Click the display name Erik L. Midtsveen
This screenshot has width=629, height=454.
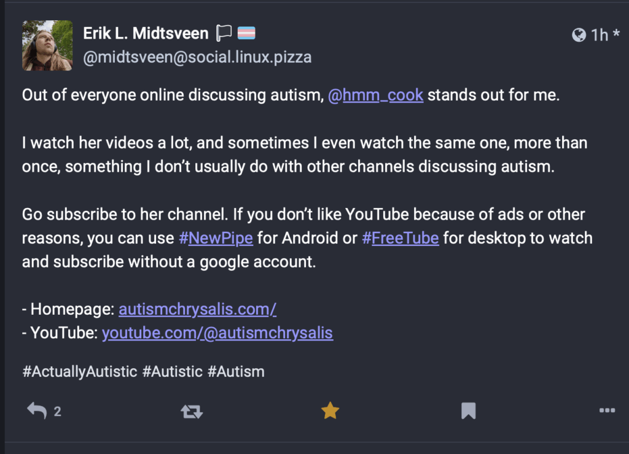click(x=145, y=33)
